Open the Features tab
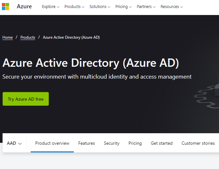This screenshot has height=169, width=219. pos(87,143)
